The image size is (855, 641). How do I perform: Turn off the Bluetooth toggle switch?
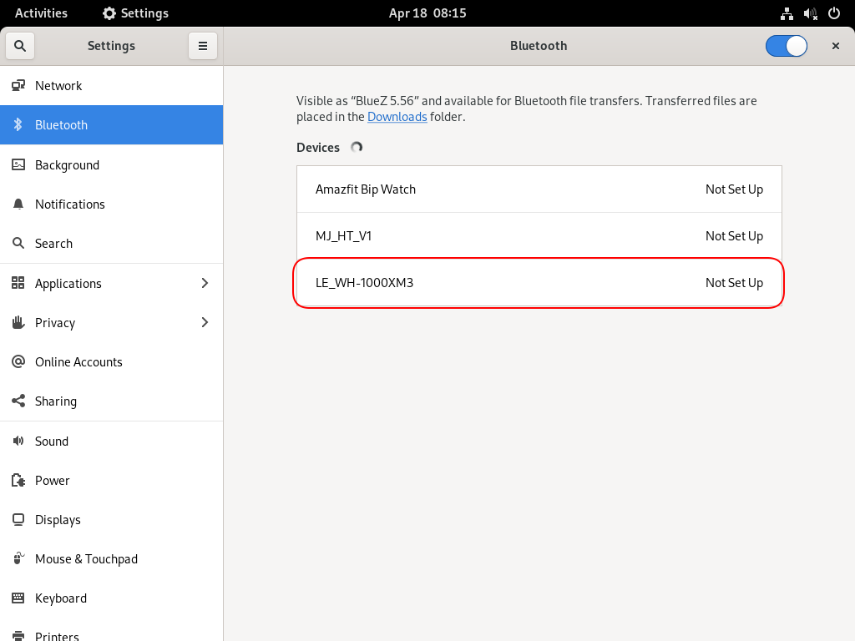click(x=787, y=46)
